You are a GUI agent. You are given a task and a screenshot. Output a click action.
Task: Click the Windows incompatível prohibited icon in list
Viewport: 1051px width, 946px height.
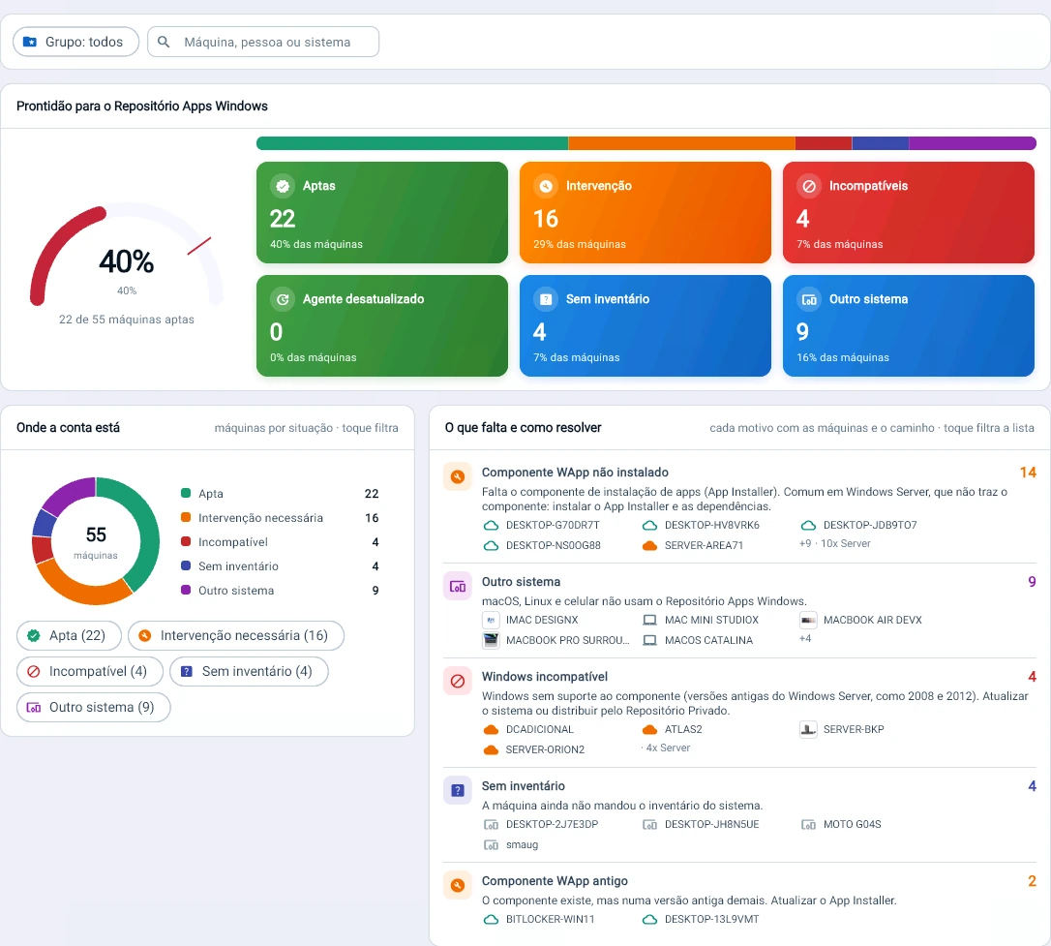pos(458,681)
